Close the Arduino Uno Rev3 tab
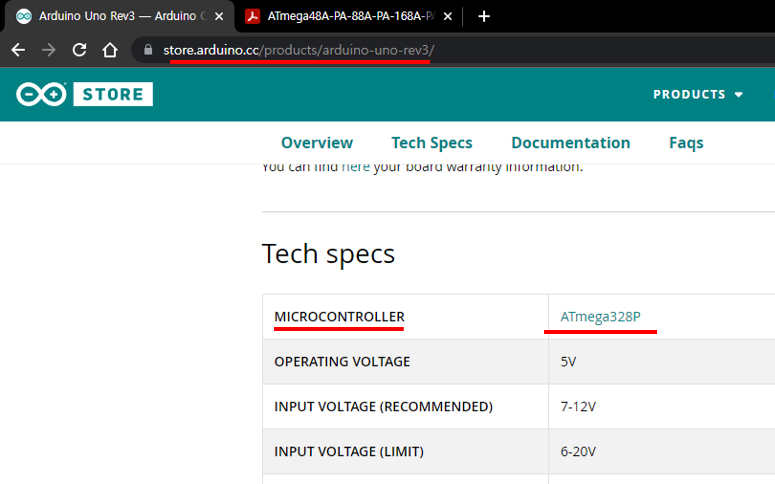The image size is (775, 484). (x=219, y=16)
